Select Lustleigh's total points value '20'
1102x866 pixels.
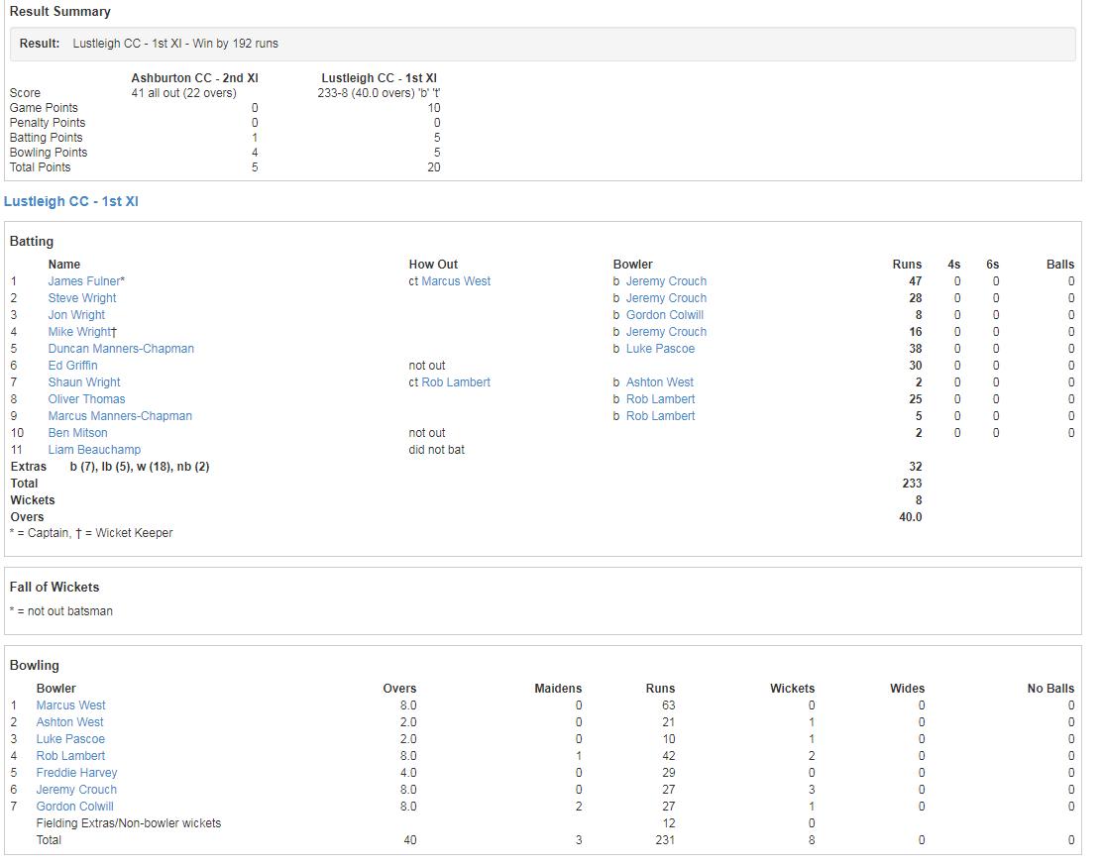pyautogui.click(x=434, y=167)
